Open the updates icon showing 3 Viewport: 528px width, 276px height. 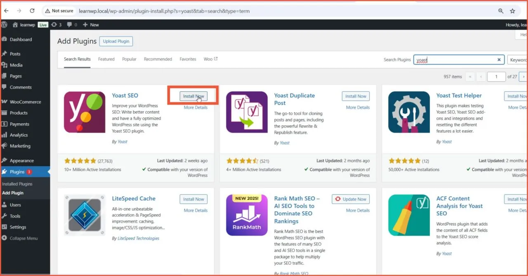click(x=56, y=25)
